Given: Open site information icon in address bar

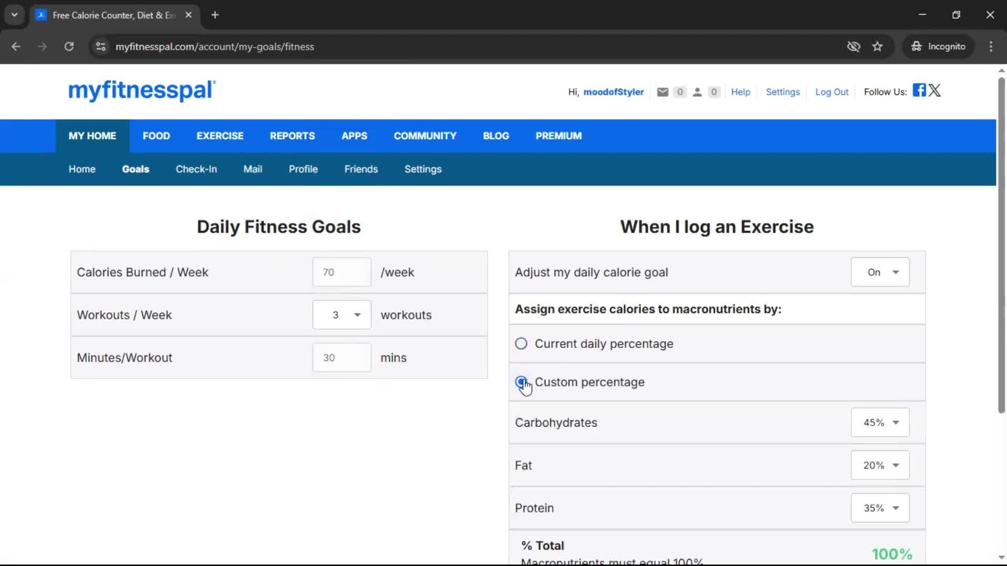Looking at the screenshot, I should coord(101,47).
